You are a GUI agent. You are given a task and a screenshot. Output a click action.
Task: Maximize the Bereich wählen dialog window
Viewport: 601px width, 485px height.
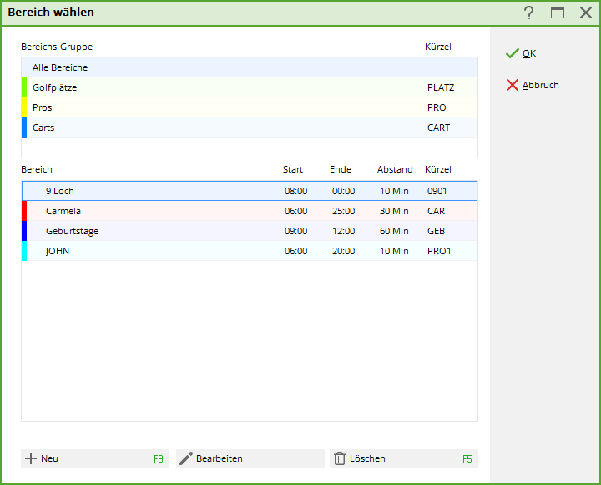click(x=557, y=12)
